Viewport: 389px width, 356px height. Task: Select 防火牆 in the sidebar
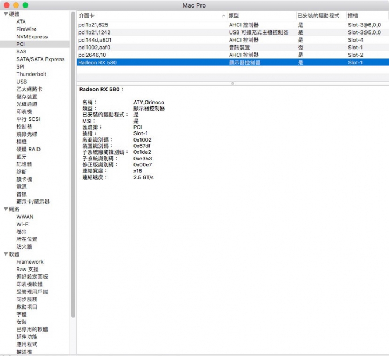point(24,246)
